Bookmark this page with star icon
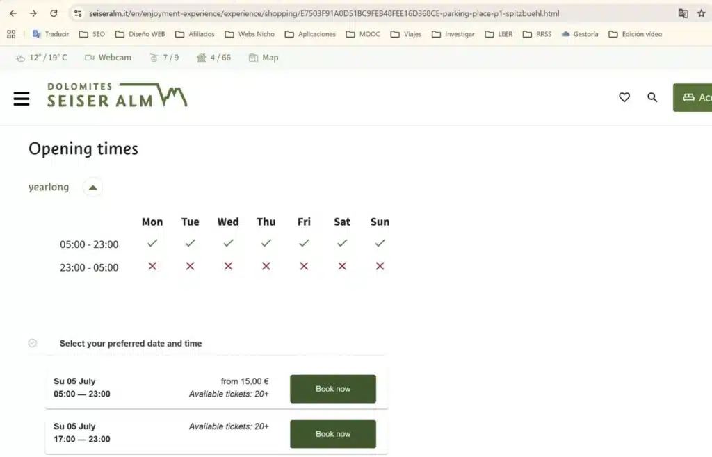This screenshot has height=457, width=712. point(701,13)
